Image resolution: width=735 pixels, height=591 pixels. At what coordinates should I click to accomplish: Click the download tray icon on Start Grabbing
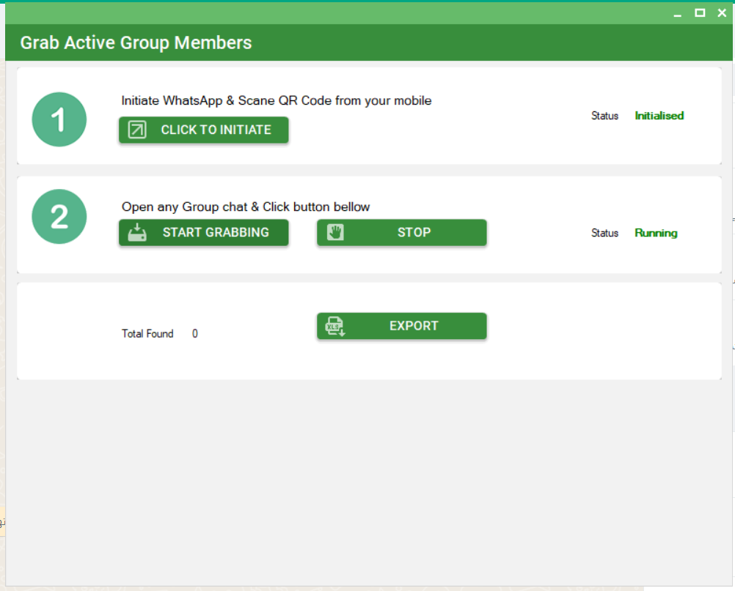click(137, 232)
